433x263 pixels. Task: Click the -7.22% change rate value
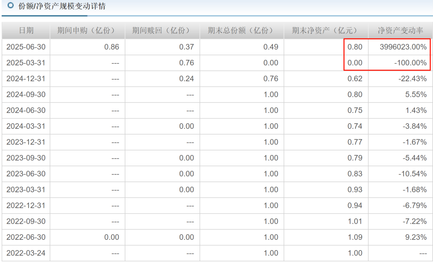pos(415,221)
